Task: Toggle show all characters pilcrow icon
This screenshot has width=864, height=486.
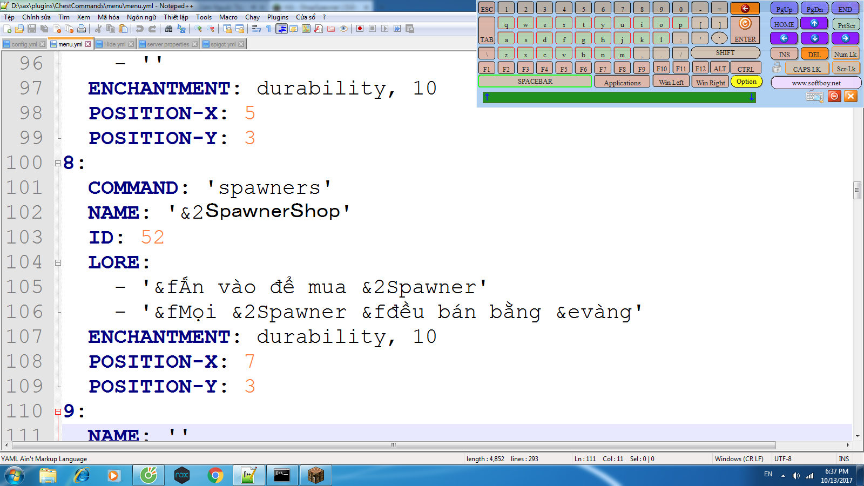Action: (269, 29)
